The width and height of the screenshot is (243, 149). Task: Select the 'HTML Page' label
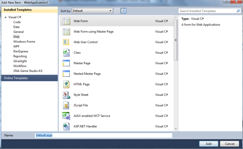(x=82, y=84)
